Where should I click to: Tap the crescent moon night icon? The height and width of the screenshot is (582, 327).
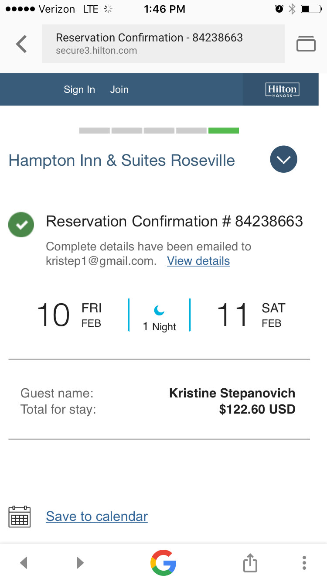click(159, 310)
